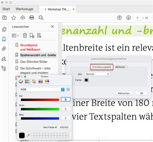The image size is (153, 142).
Task: Click the Hex-Farbe input field
Action: pyautogui.click(x=64, y=127)
